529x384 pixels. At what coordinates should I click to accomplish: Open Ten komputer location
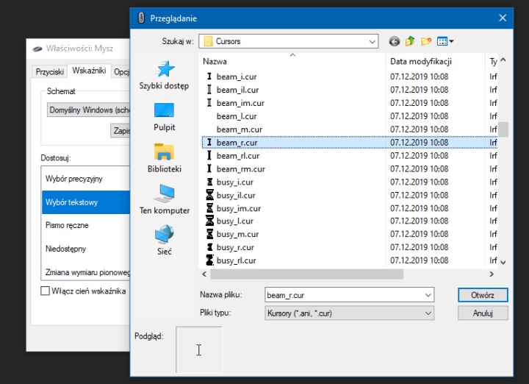164,200
